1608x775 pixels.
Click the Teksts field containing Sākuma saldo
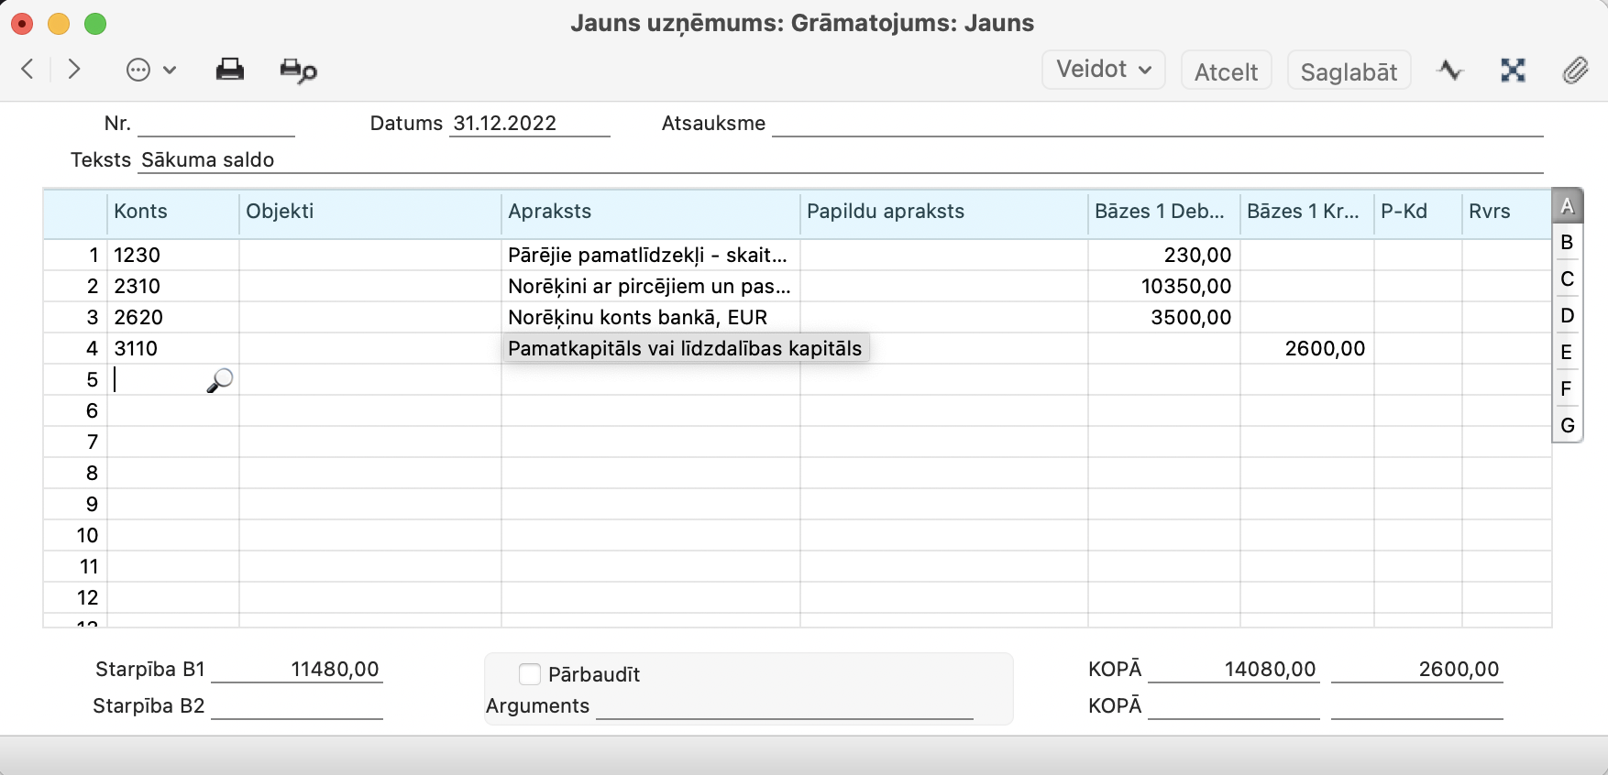coord(839,160)
